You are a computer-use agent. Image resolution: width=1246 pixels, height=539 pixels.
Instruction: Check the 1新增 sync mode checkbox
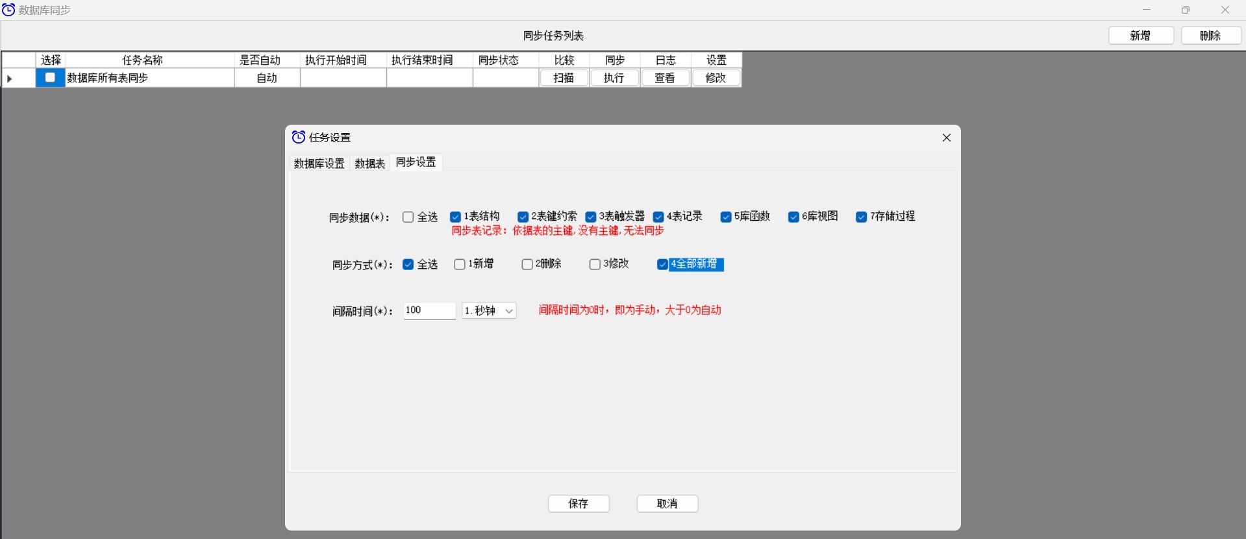(x=460, y=264)
